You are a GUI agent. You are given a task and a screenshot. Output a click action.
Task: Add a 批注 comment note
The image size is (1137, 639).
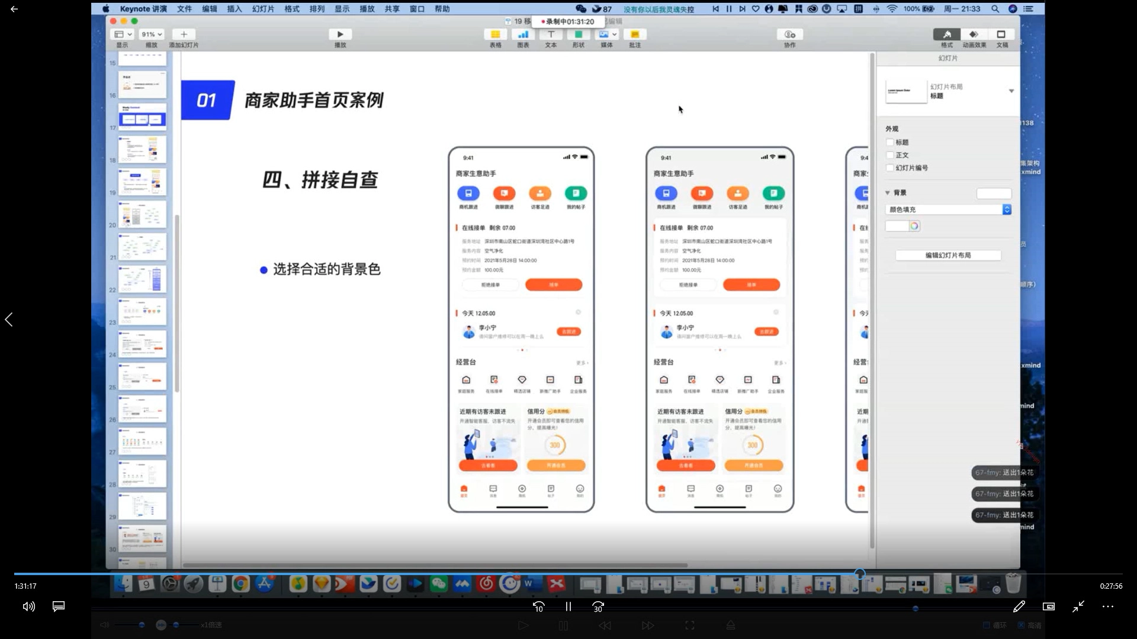635,34
